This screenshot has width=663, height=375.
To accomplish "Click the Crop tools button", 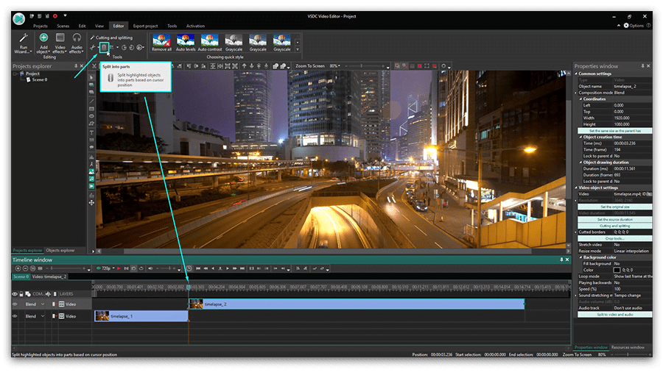I will [x=615, y=238].
